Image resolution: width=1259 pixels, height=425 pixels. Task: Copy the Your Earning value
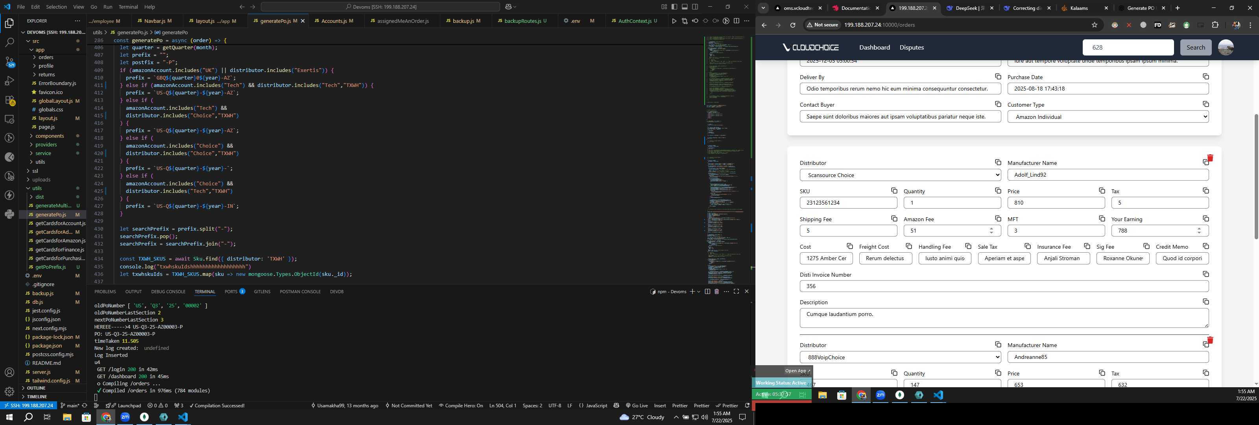pyautogui.click(x=1205, y=219)
